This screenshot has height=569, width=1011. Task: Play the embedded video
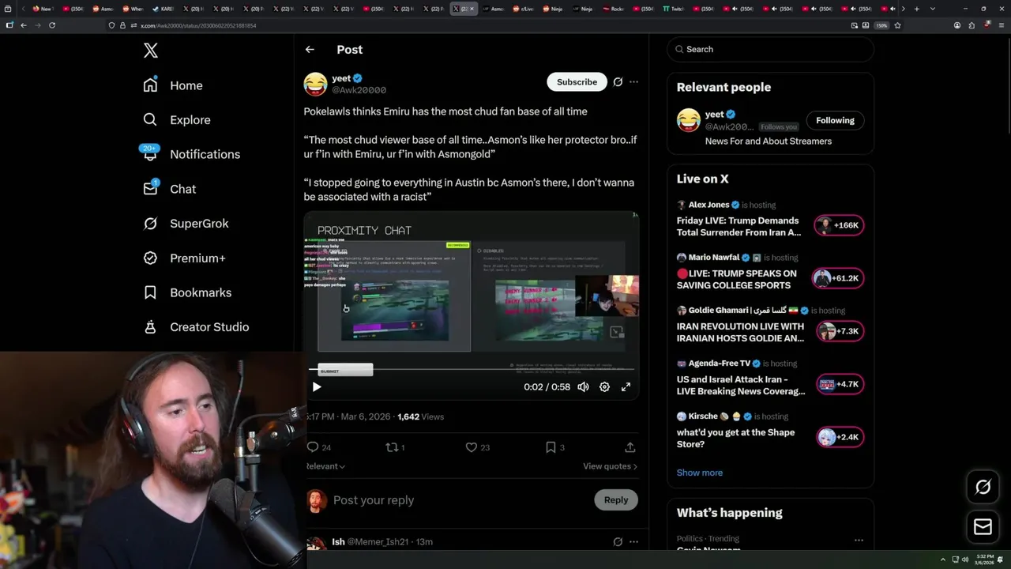pyautogui.click(x=317, y=387)
